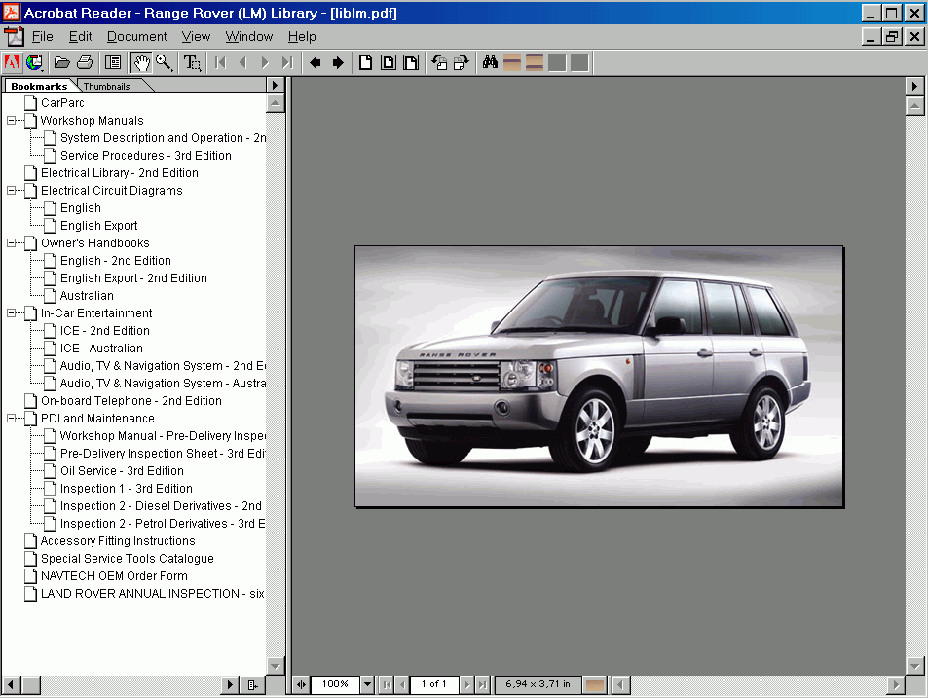Image resolution: width=928 pixels, height=698 pixels.
Task: Open the File menu
Action: [43, 37]
